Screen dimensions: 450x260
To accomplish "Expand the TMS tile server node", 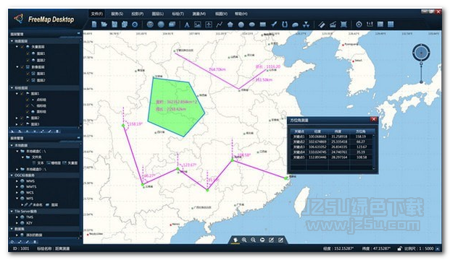I will [17, 217].
